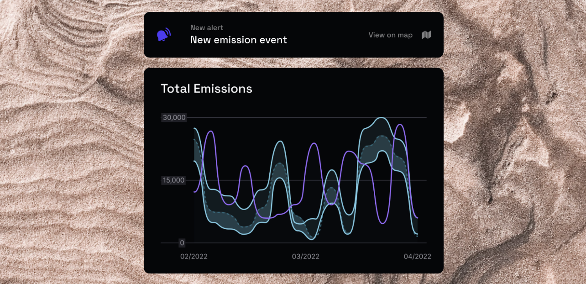This screenshot has width=586, height=284.
Task: Click the highlighted 30,000 axis value
Action: [173, 117]
